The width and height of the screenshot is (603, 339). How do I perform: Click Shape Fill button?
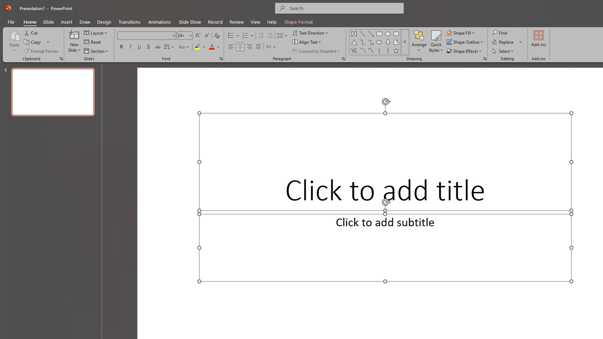(460, 33)
